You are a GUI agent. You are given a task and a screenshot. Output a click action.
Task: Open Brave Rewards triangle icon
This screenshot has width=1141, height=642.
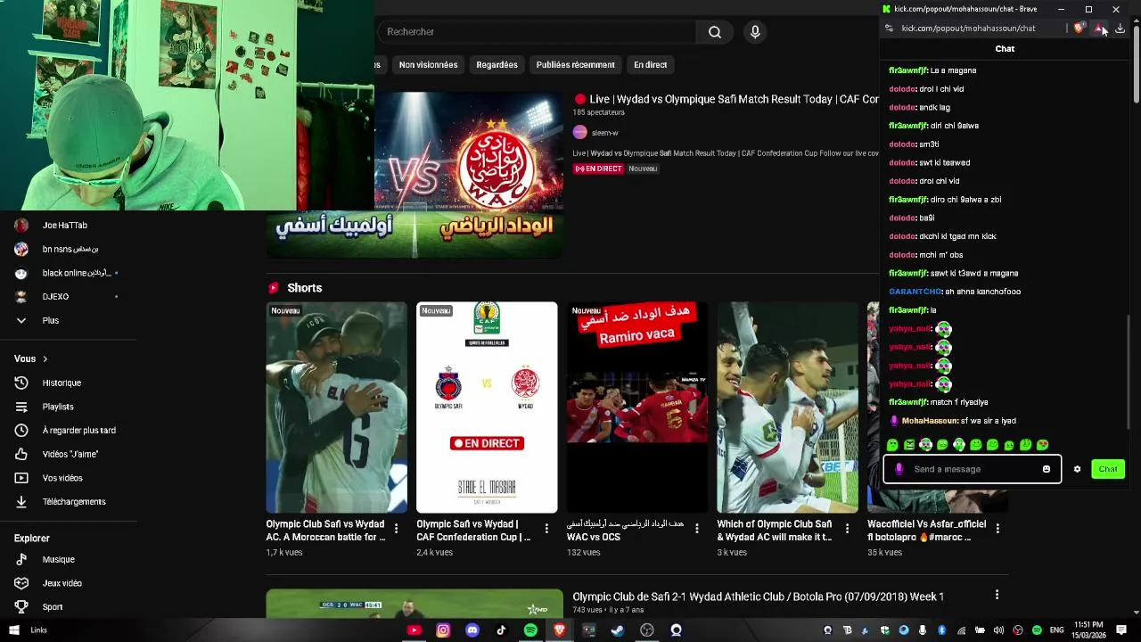coord(1098,29)
